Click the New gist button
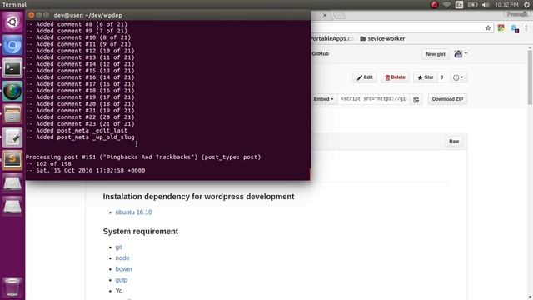This screenshot has width=533, height=300. pyautogui.click(x=436, y=54)
